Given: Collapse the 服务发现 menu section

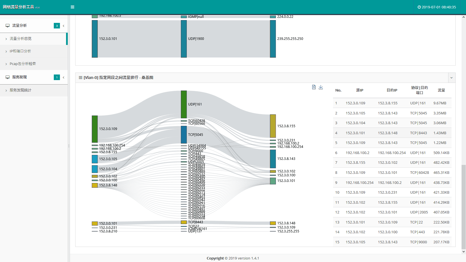Looking at the screenshot, I should [64, 78].
